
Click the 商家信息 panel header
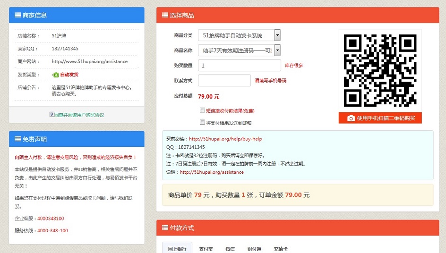(77, 15)
